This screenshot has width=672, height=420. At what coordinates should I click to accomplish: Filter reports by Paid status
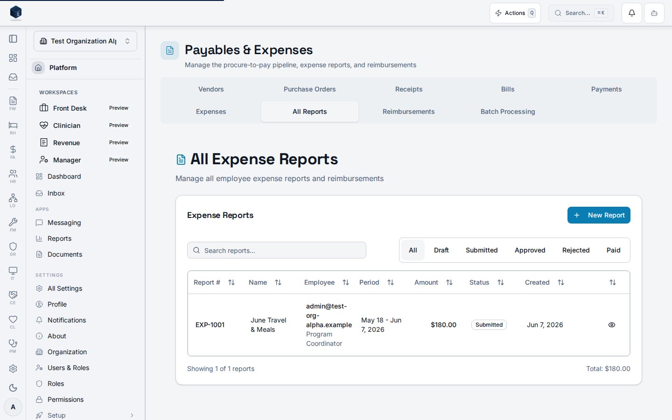point(614,250)
